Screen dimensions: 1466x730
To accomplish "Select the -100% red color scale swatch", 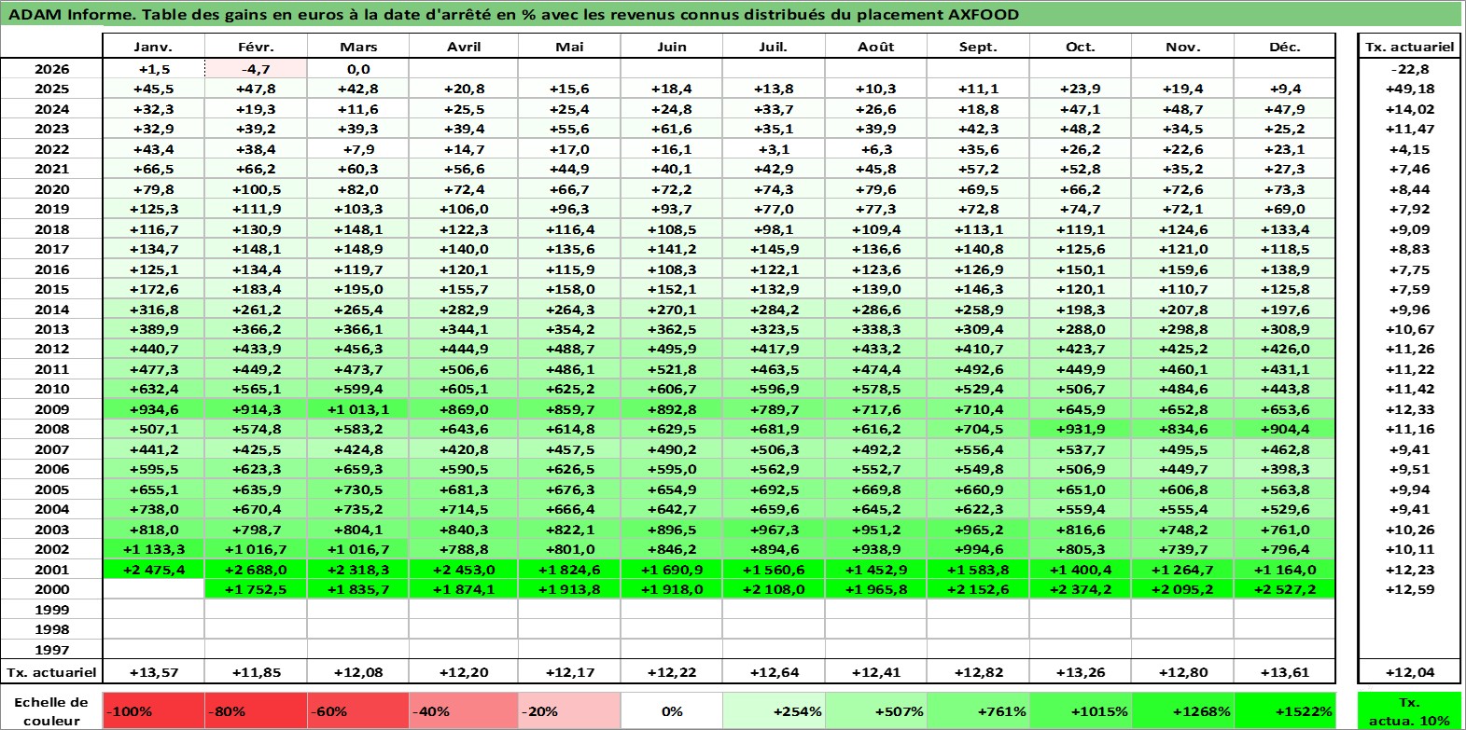I will [x=153, y=711].
